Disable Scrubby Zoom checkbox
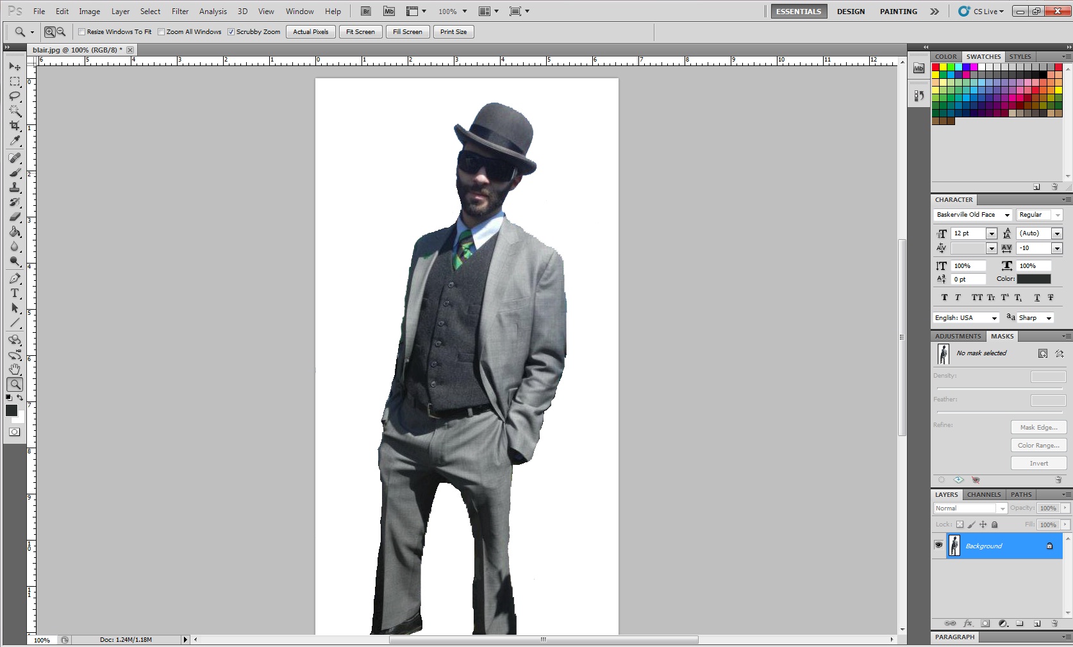Image resolution: width=1073 pixels, height=647 pixels. (x=231, y=31)
